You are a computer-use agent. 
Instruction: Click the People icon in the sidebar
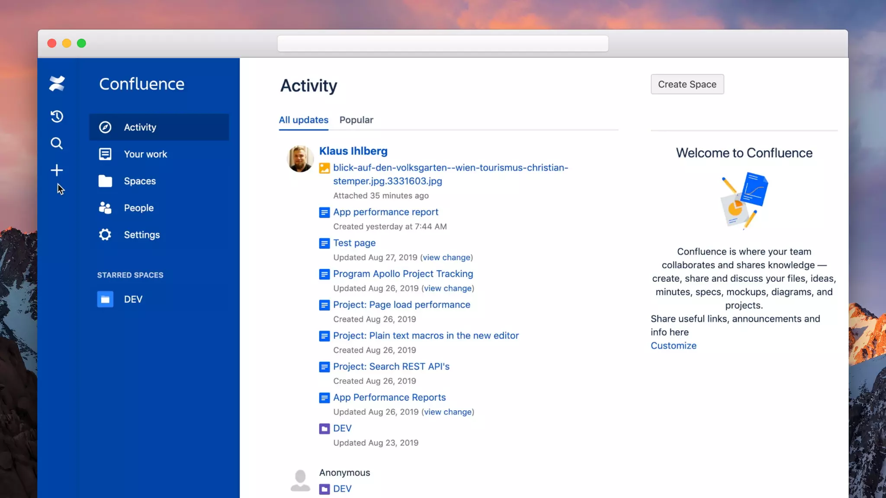click(x=105, y=208)
